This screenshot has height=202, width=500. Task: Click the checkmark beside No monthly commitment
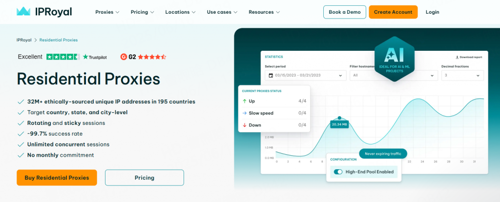[x=21, y=155]
